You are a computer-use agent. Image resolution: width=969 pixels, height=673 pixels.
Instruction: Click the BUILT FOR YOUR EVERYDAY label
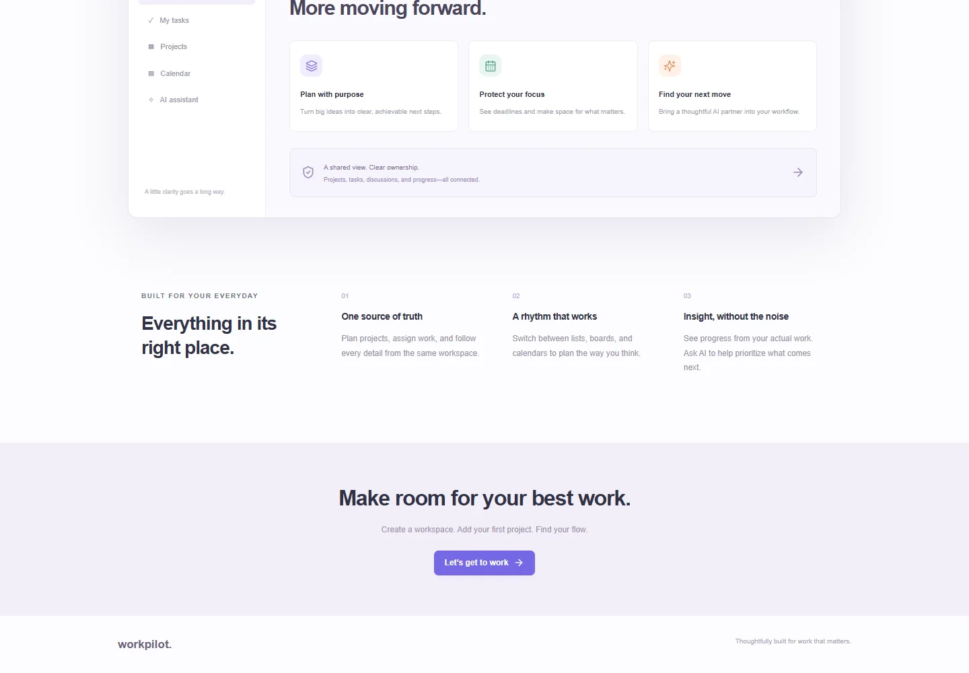coord(200,295)
